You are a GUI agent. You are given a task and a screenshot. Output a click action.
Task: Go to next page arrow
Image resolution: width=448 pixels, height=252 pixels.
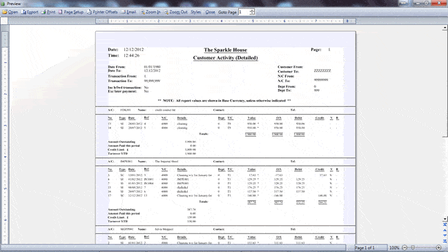coord(445,235)
